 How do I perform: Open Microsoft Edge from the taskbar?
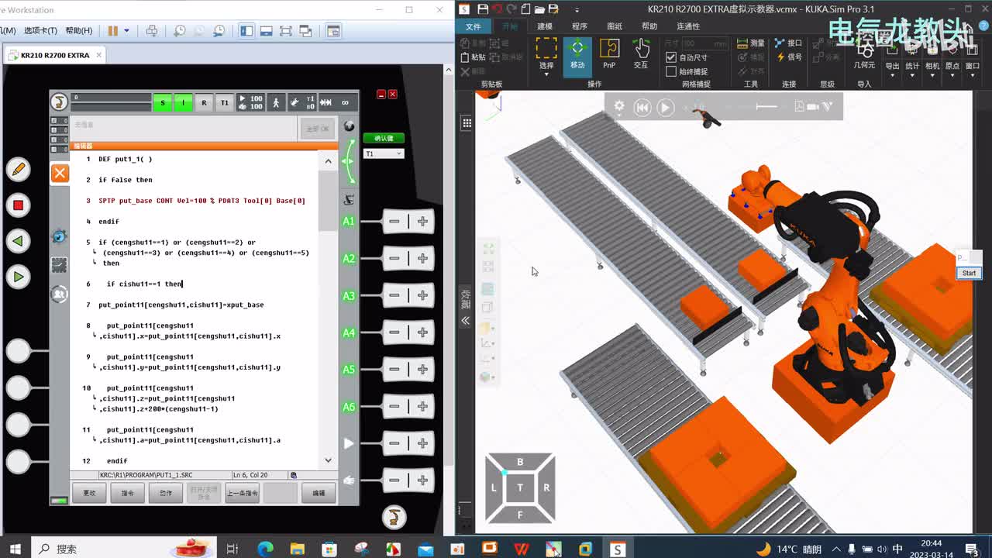tap(264, 549)
